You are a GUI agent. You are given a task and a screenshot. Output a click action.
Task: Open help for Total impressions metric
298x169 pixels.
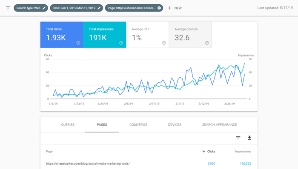121,43
